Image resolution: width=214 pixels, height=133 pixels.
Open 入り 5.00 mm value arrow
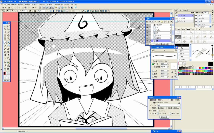(x=169, y=71)
